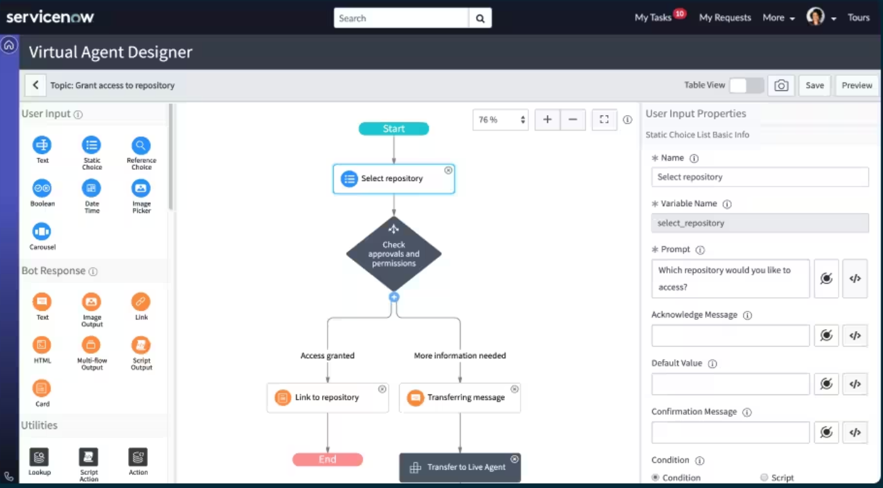Open script editor for Acknowledge Message
883x488 pixels.
pos(855,335)
